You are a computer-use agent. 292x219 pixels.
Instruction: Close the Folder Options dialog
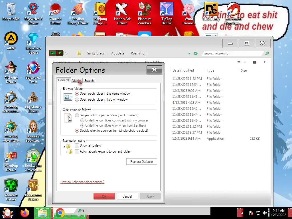(x=154, y=70)
